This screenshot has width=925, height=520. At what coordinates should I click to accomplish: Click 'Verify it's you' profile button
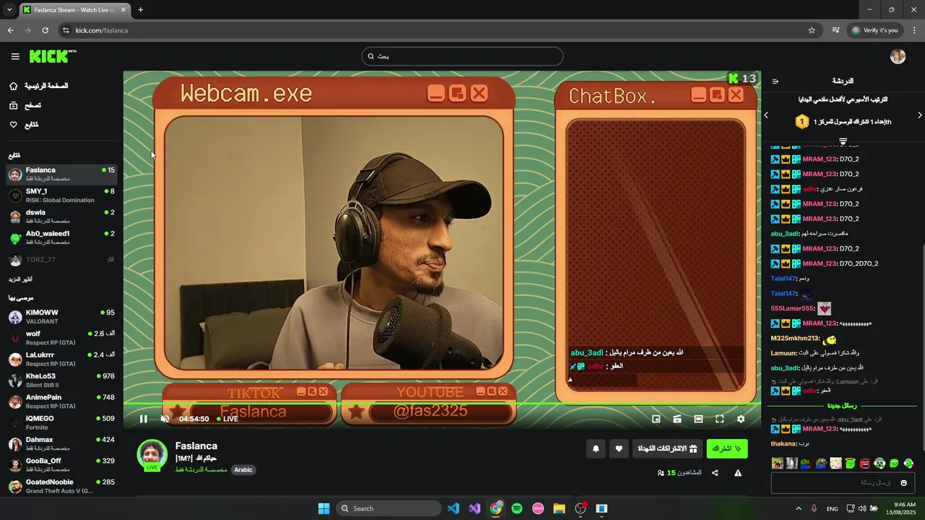(x=874, y=30)
